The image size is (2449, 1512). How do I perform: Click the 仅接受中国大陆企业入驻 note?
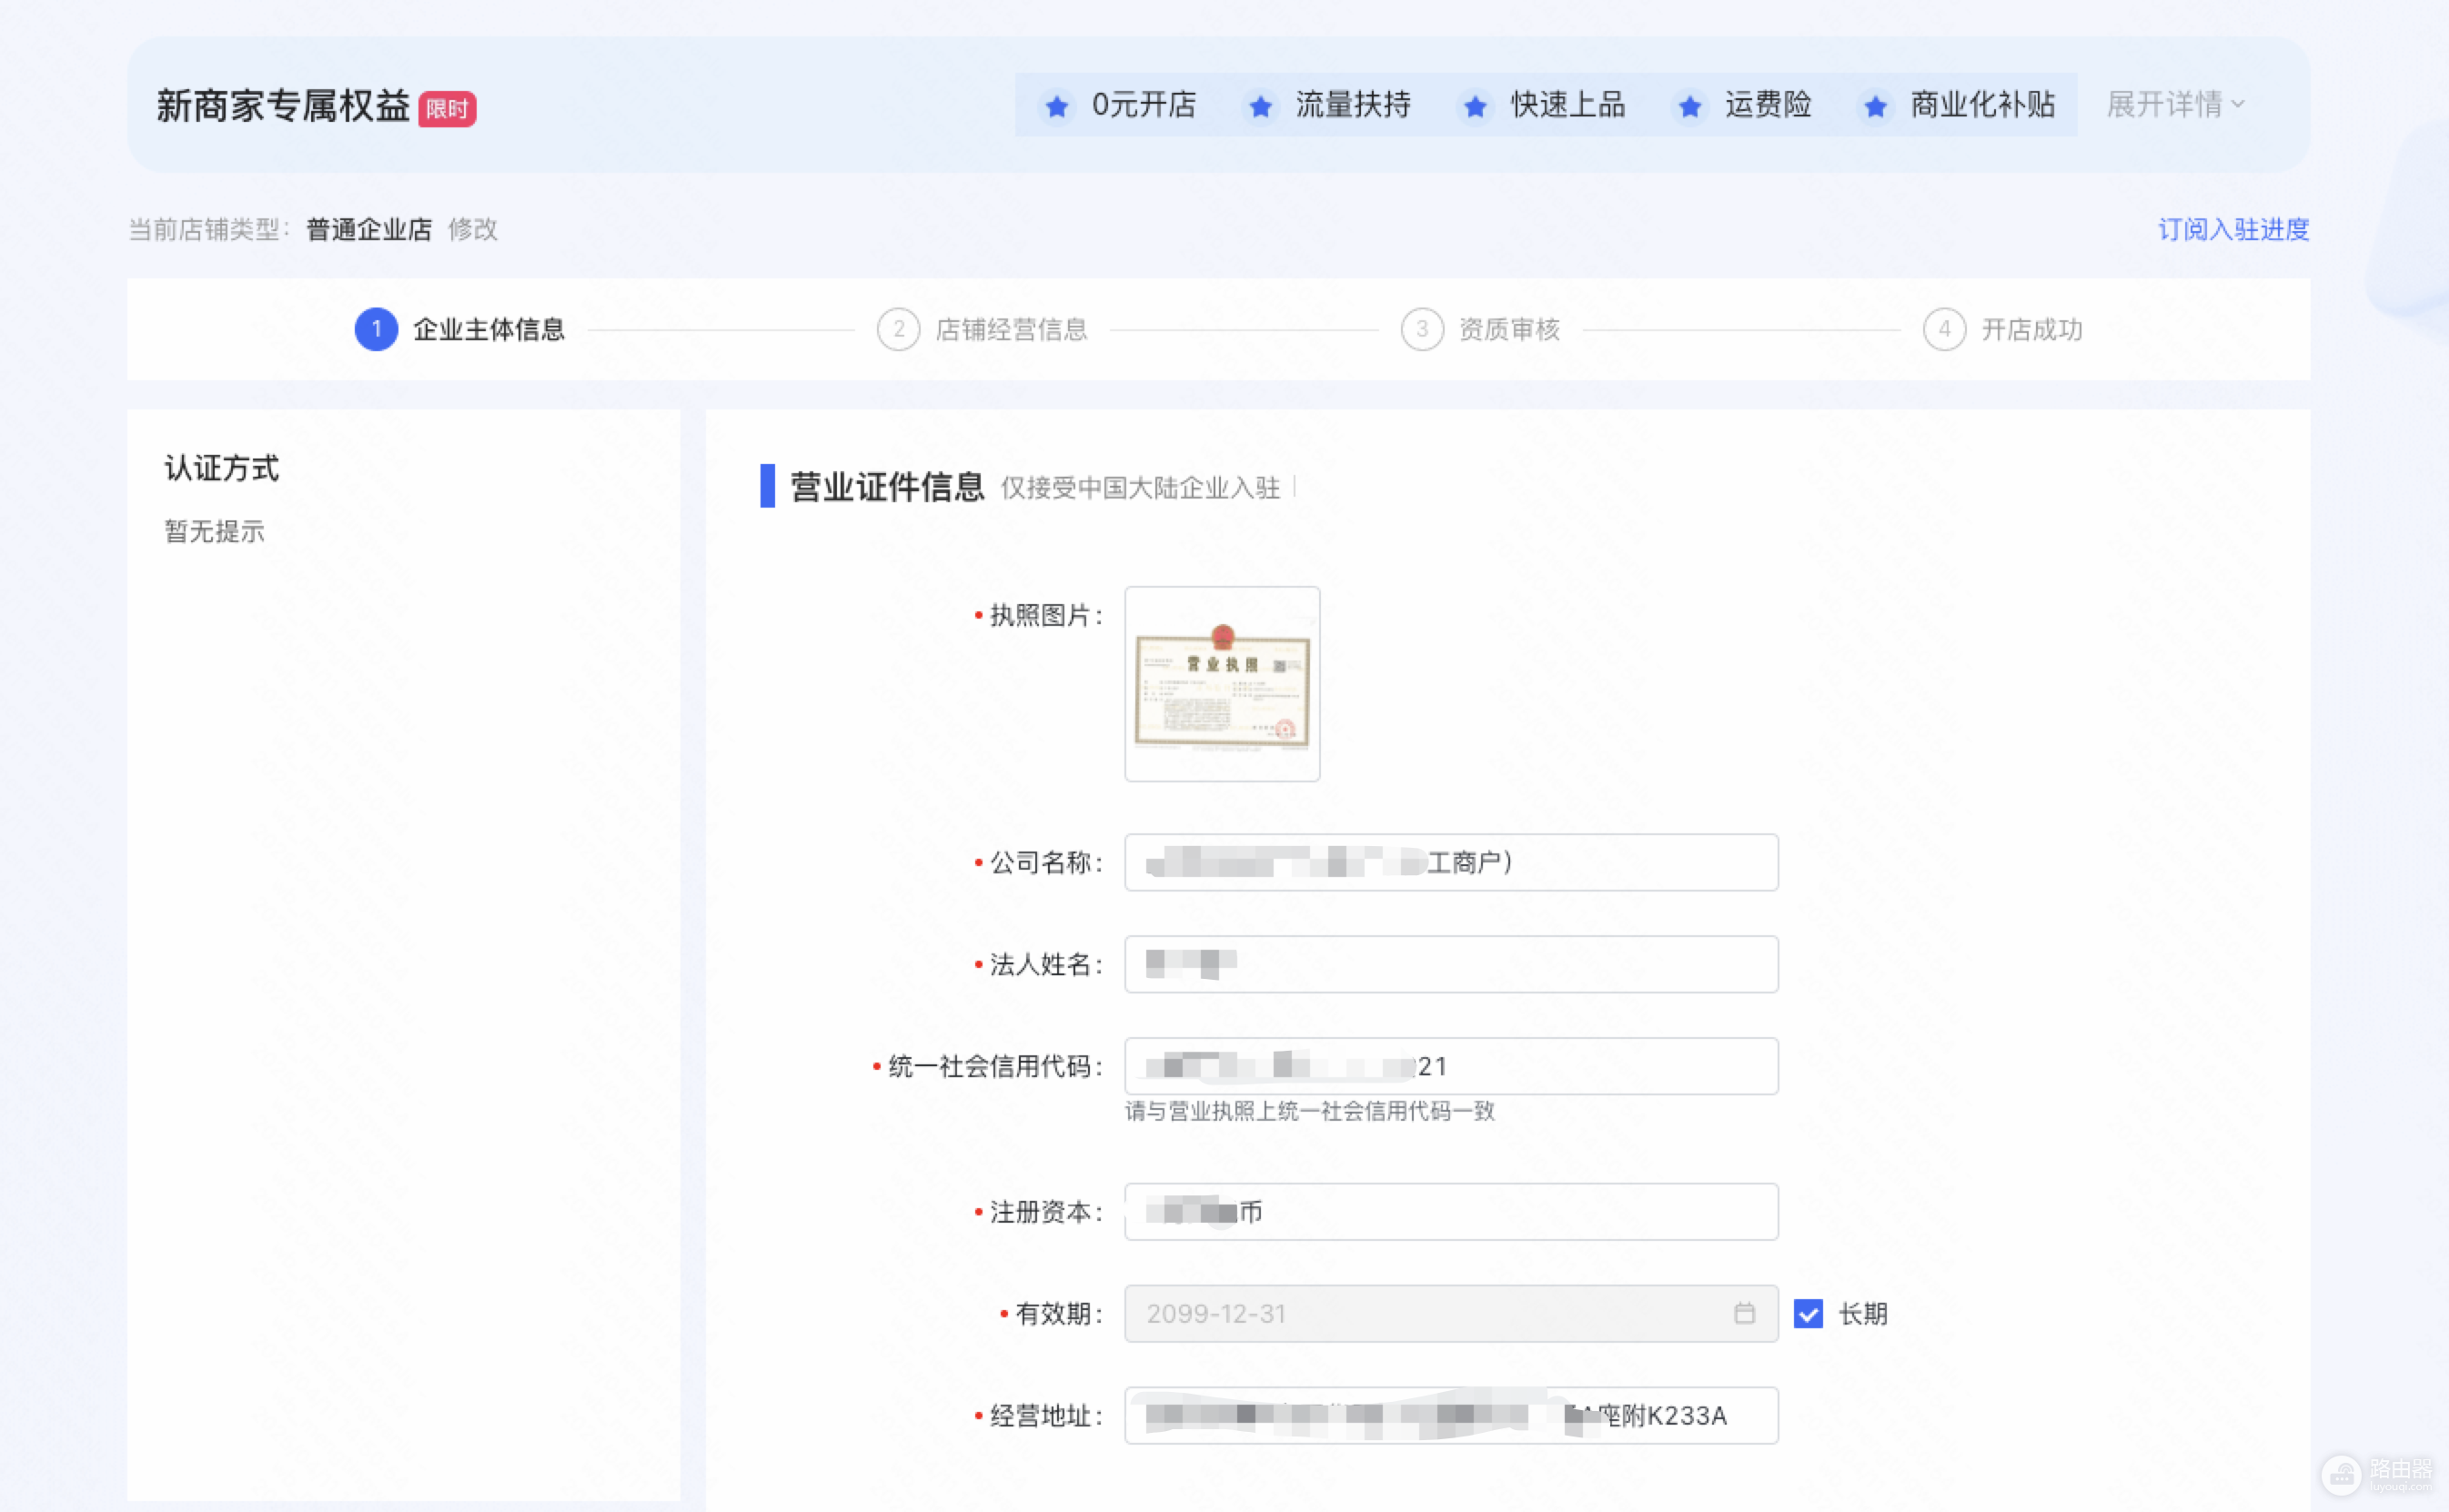(1140, 487)
